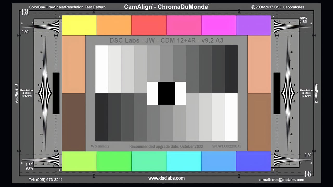Click the black vertical reference bar on the right
333x187 pixels.
pyautogui.click(x=277, y=94)
